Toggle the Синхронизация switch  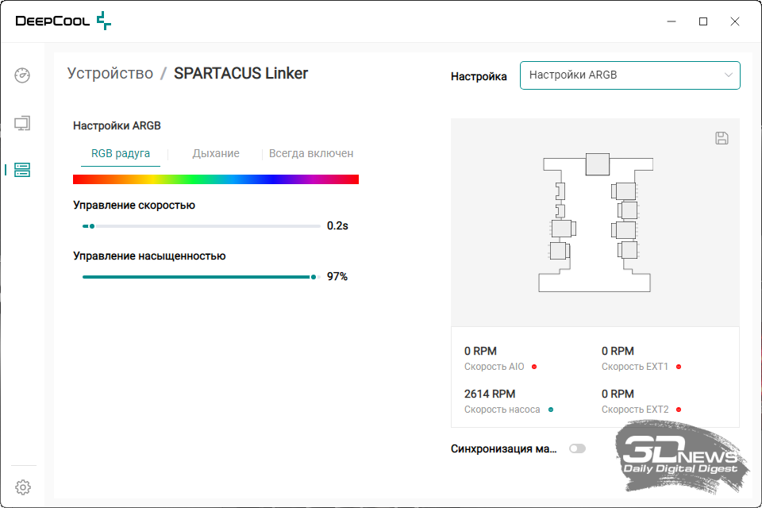click(x=577, y=448)
